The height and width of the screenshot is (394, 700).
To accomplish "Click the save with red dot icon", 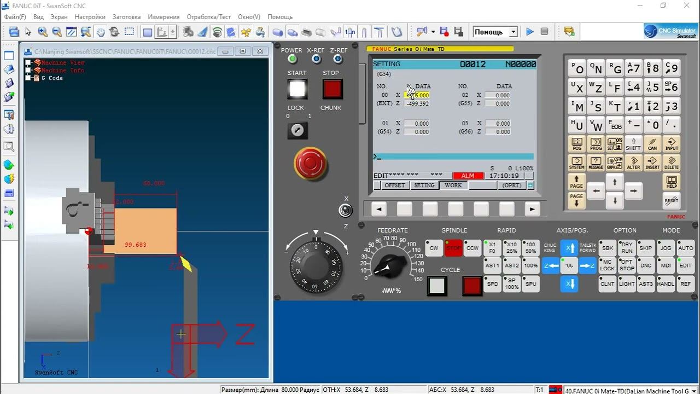I will (444, 32).
